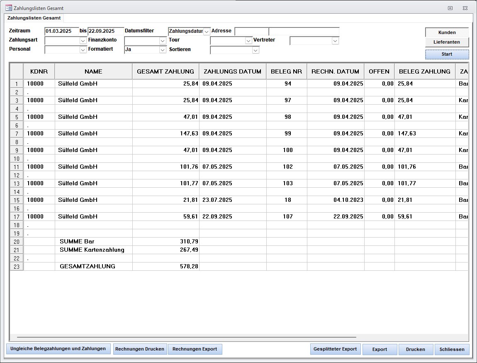Open the Zahlungsart dropdown
The image size is (477, 363).
point(83,41)
